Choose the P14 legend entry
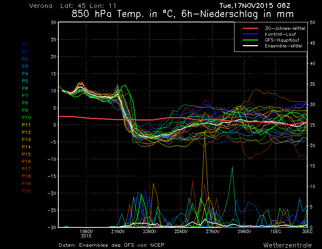Image resolution: width=322 pixels, height=249 pixels. click(26, 147)
